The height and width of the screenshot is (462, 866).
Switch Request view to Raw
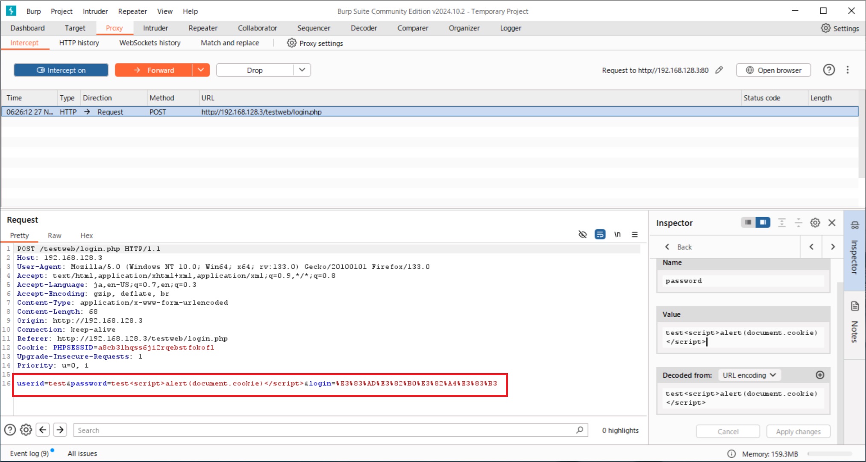(54, 235)
